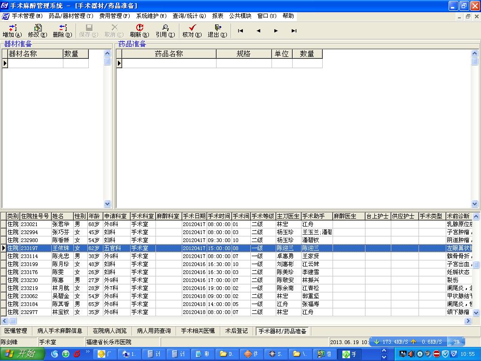Click patient grid horizontal scroll right arrow
Viewport: 481px width, 361px height.
[x=468, y=321]
